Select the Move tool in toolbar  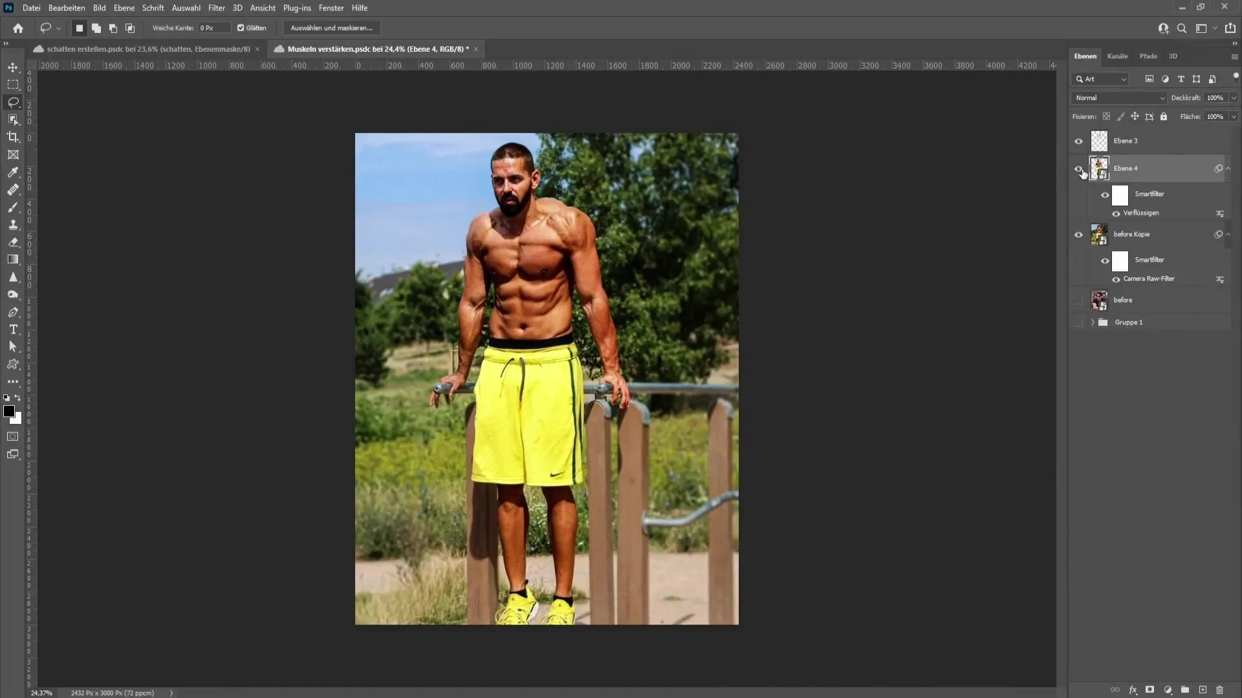coord(13,67)
